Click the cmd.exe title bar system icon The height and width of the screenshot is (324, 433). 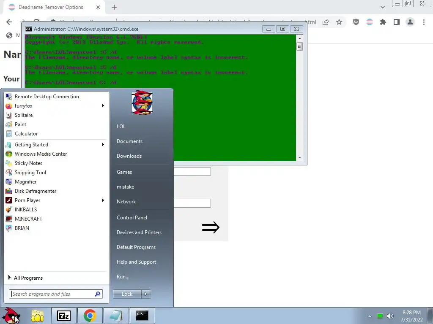tap(28, 29)
